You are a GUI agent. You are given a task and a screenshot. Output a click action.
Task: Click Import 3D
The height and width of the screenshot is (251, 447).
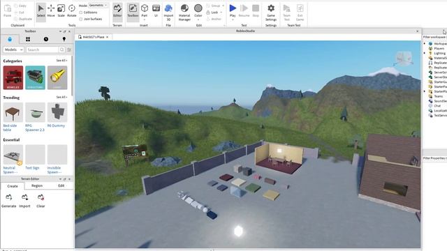[168, 13]
